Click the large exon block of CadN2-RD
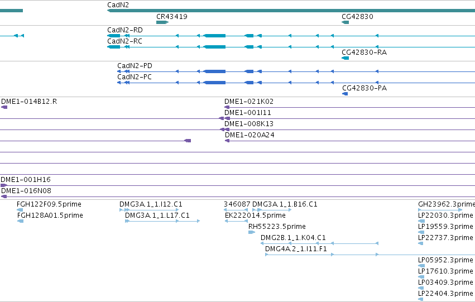 pos(214,36)
